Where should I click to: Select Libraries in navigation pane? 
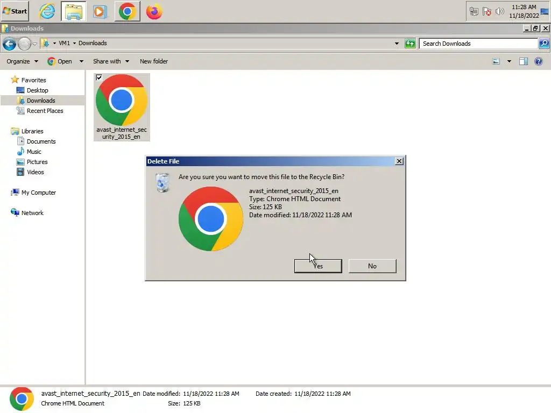coord(32,131)
